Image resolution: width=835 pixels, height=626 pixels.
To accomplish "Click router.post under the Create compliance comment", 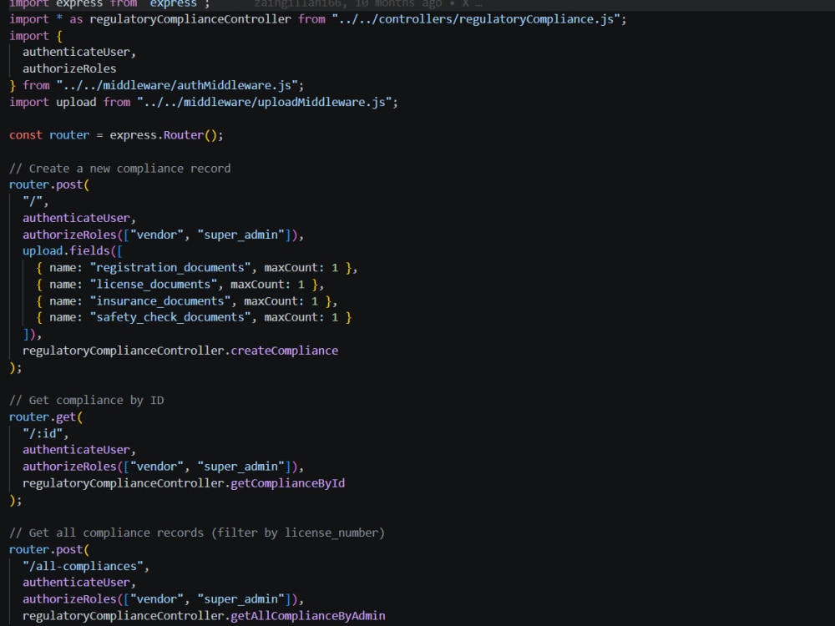I will [46, 184].
